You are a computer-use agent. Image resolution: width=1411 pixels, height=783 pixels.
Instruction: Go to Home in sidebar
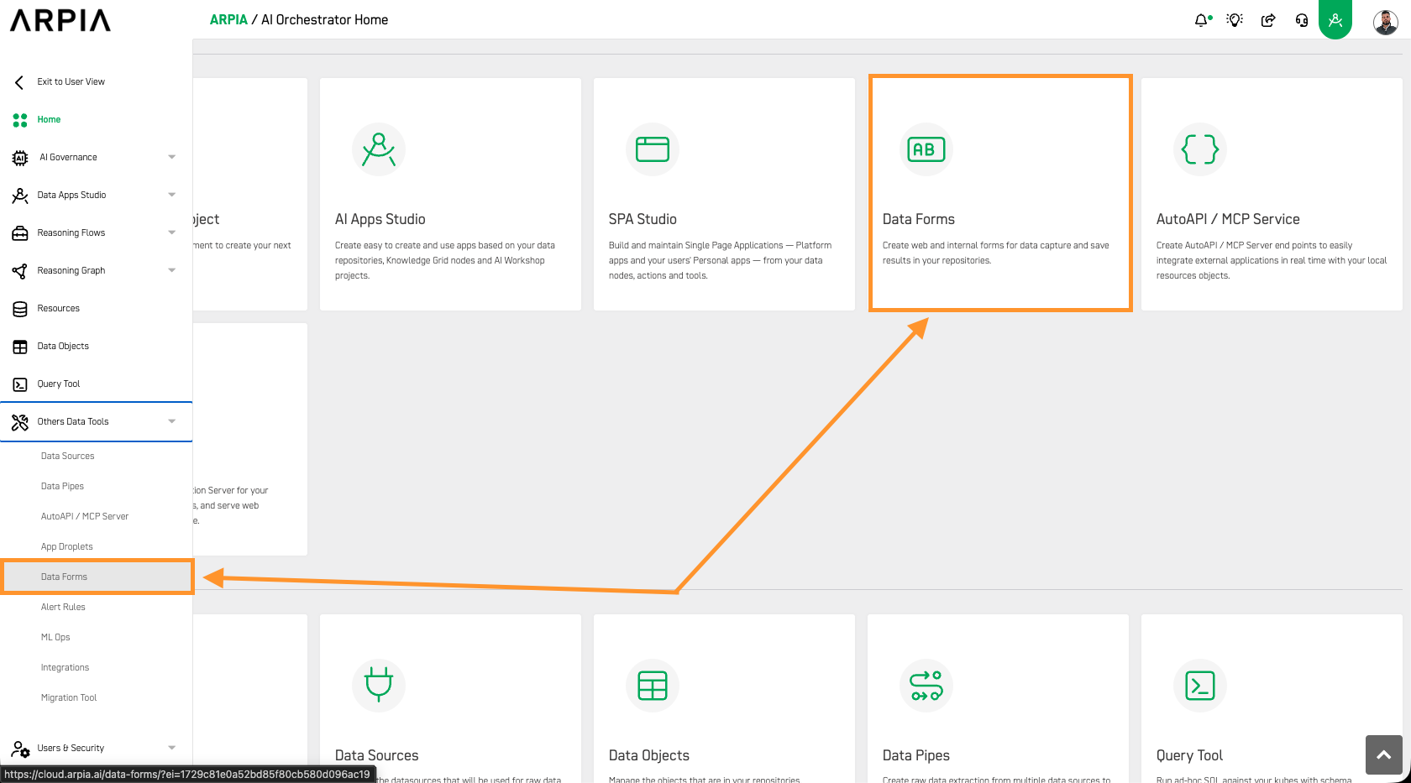tap(49, 120)
